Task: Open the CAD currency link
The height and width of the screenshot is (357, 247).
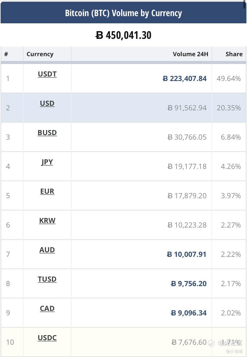Action: (47, 309)
